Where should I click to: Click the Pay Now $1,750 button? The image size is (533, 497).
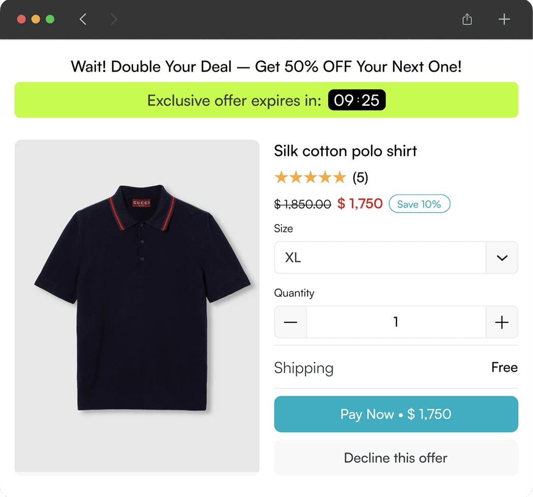396,414
